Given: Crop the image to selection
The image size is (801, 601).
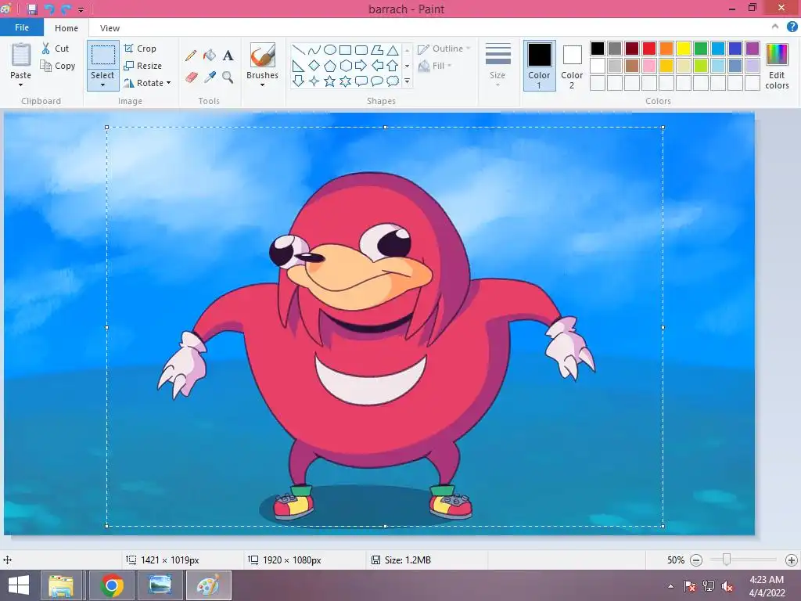Looking at the screenshot, I should click(x=140, y=49).
